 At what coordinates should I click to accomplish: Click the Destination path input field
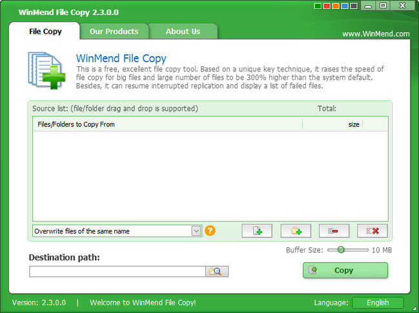(x=117, y=272)
